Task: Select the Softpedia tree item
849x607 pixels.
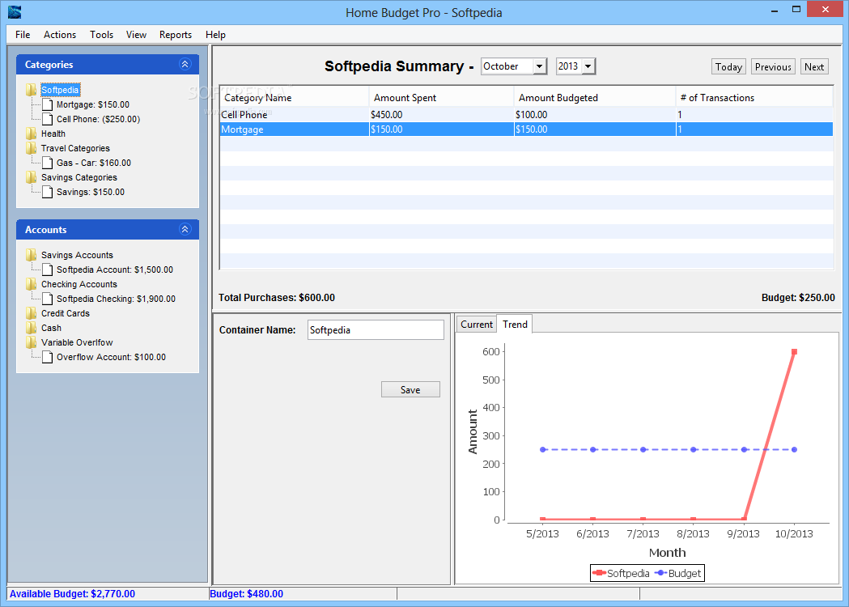Action: (x=60, y=90)
